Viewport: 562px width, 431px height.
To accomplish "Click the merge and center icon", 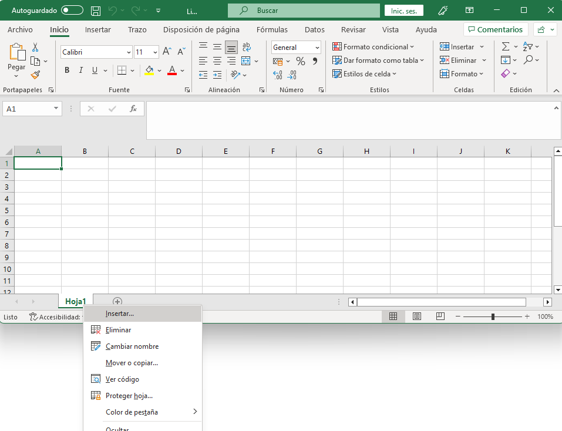I will (x=246, y=61).
